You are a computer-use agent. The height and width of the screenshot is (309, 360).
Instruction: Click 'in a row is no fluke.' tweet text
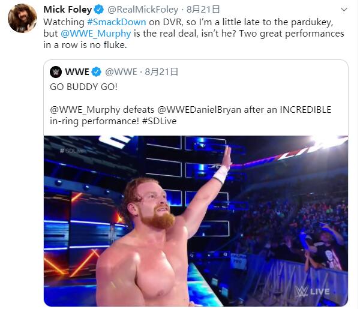point(85,45)
